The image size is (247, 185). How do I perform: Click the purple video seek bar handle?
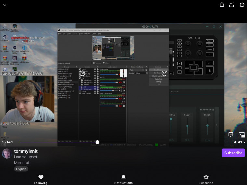pyautogui.click(x=97, y=142)
